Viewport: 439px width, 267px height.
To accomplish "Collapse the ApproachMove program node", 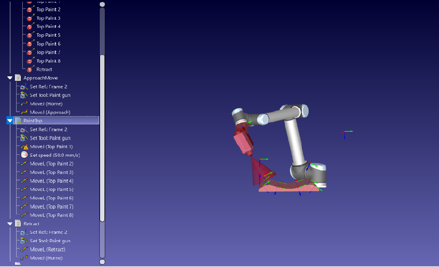I will pyautogui.click(x=10, y=78).
